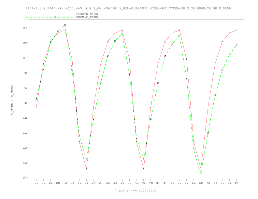Click the VYMDH date range in the title
258x199 pixels.
coord(200,8)
